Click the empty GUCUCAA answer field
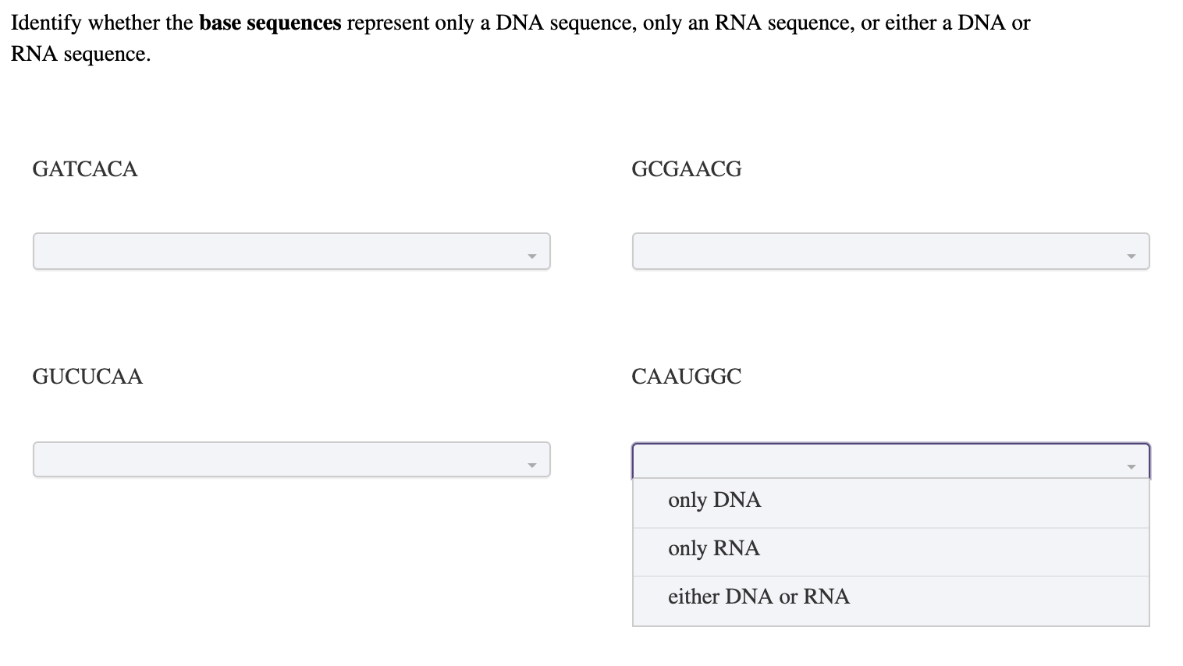 click(x=273, y=459)
